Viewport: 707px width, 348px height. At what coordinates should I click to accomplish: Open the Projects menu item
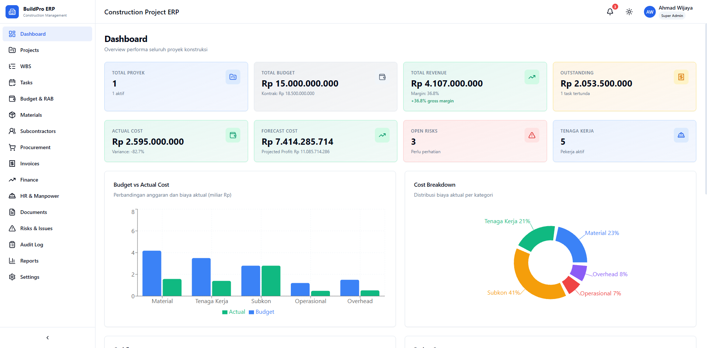click(x=29, y=50)
